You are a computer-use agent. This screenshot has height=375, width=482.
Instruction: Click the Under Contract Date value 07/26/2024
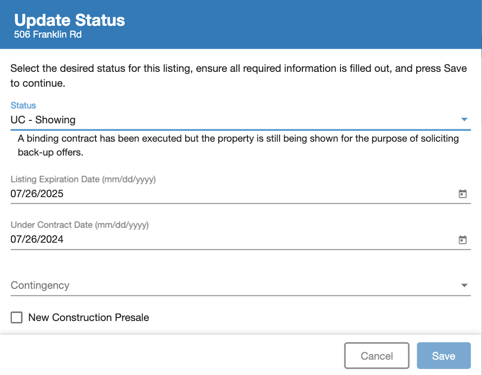[37, 239]
